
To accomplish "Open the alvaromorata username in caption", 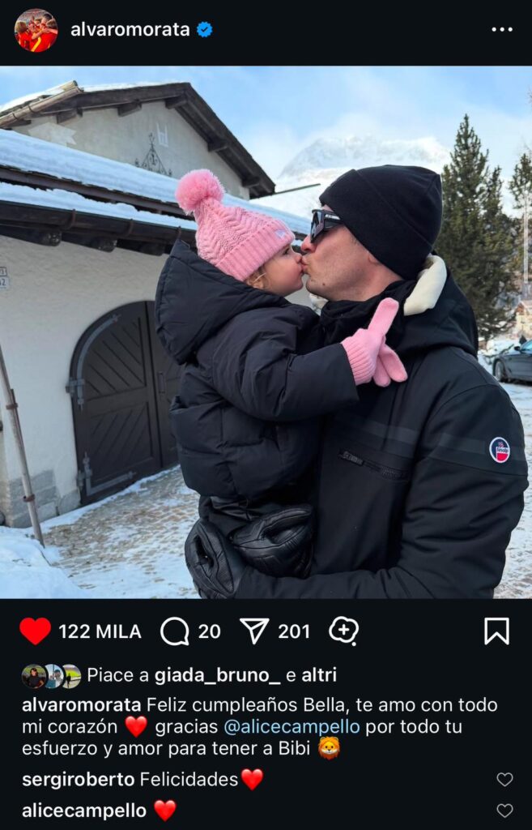I will 82,705.
